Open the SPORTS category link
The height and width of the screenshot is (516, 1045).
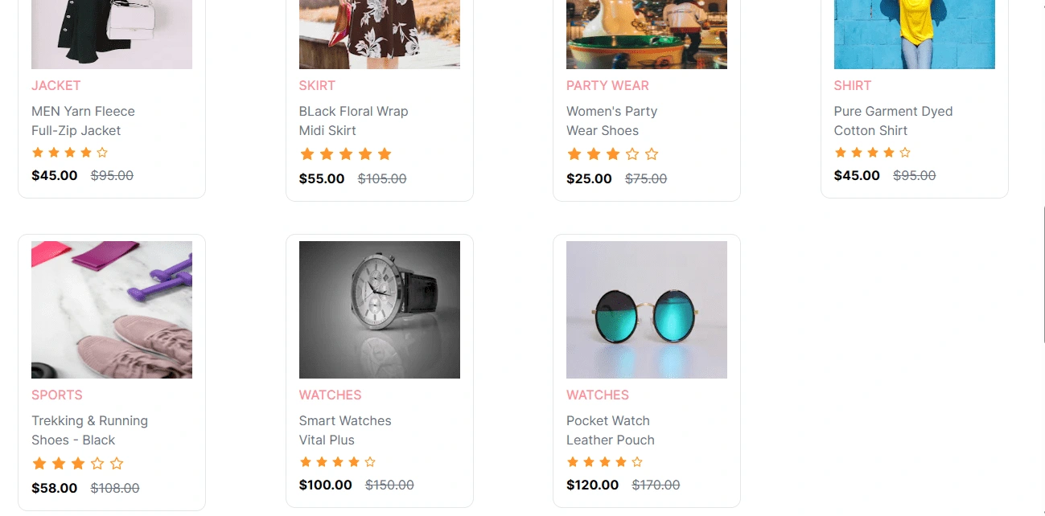coord(57,395)
